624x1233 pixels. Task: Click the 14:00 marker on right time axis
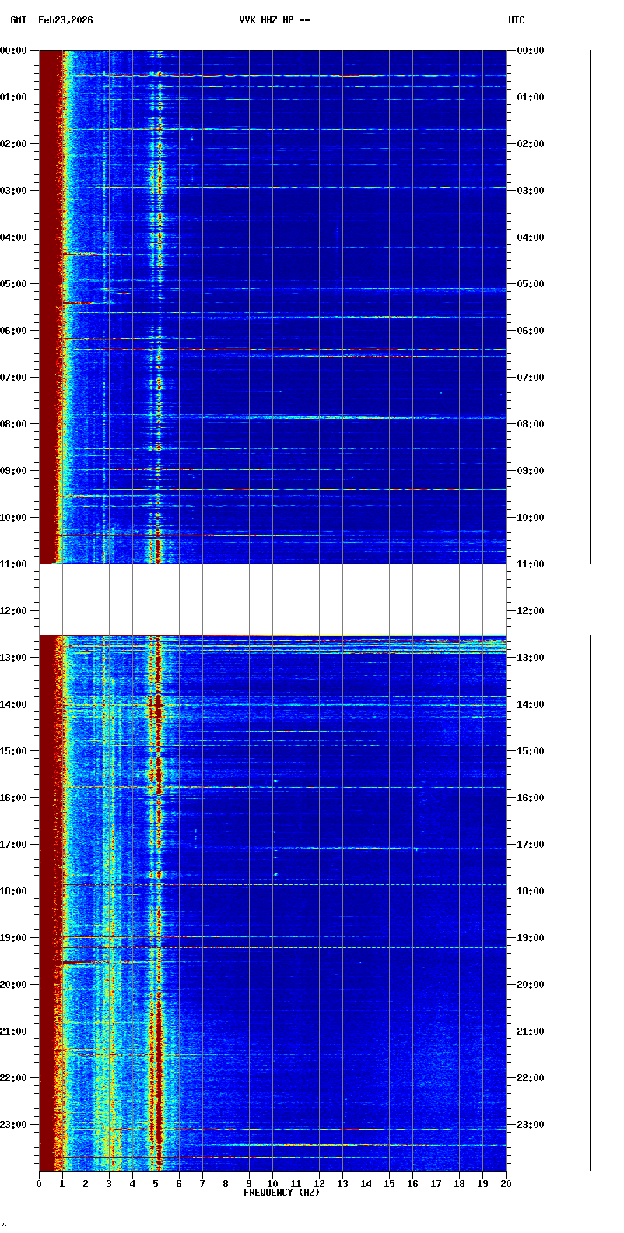coord(531,704)
